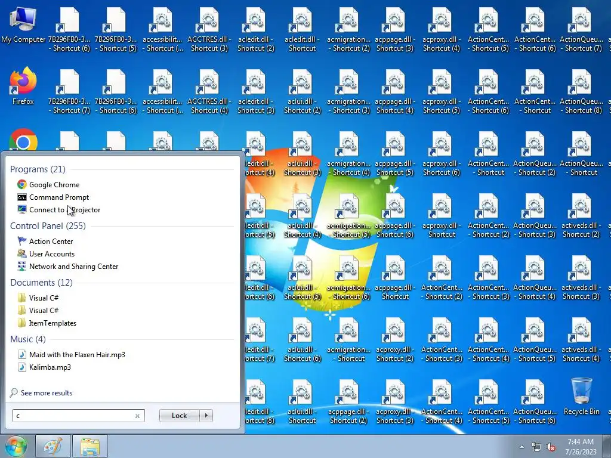The height and width of the screenshot is (458, 611).
Task: Select acproxy.dll - Shortcut desktop icon
Action: coord(442,216)
